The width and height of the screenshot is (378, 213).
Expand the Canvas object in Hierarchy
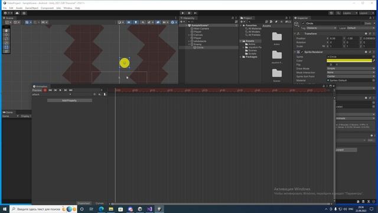click(x=189, y=35)
